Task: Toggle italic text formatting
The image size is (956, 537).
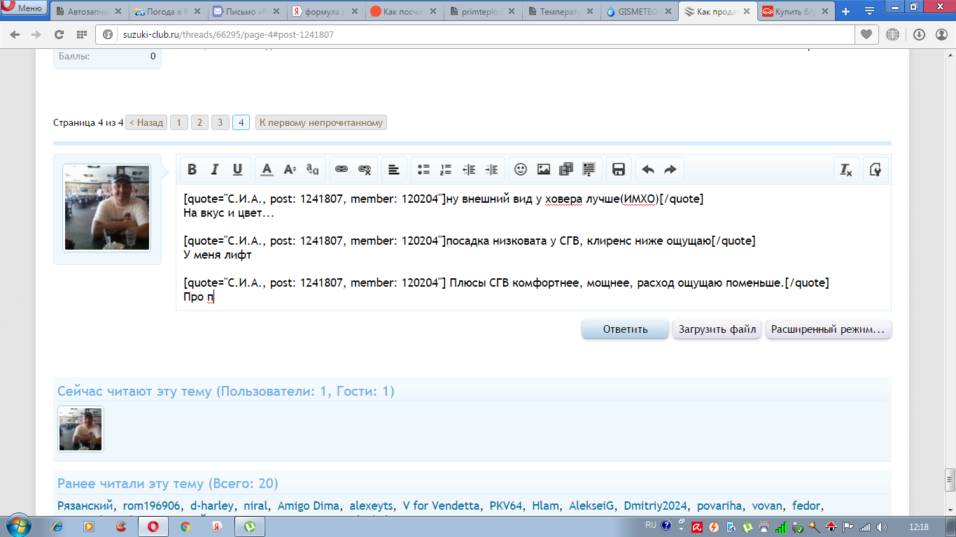Action: (215, 169)
